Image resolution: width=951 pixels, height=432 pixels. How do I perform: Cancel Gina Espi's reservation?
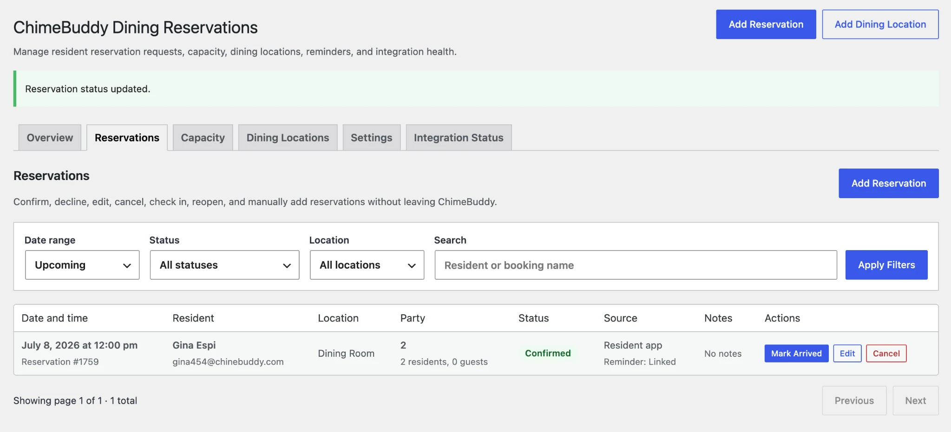coord(886,354)
